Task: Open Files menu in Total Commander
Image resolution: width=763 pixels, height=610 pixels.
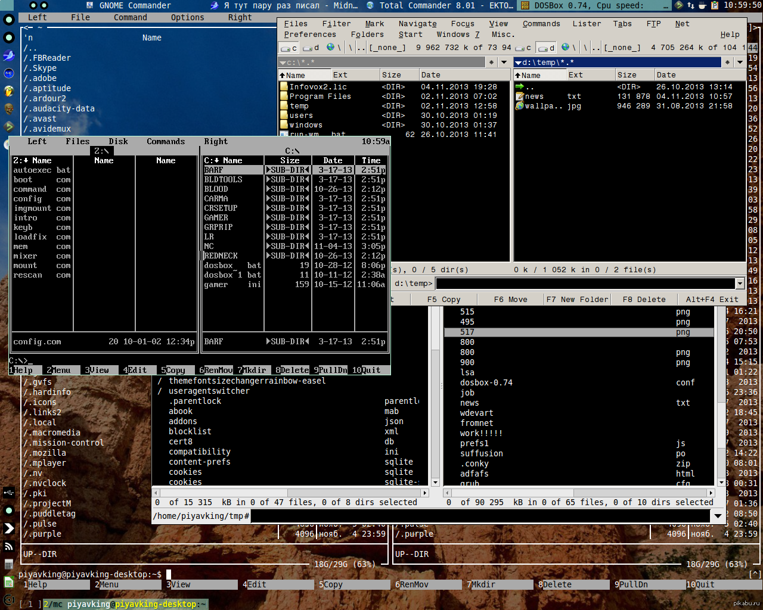Action: pos(296,24)
